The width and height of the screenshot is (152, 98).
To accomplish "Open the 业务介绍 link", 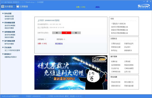I will pyautogui.click(x=127, y=72).
